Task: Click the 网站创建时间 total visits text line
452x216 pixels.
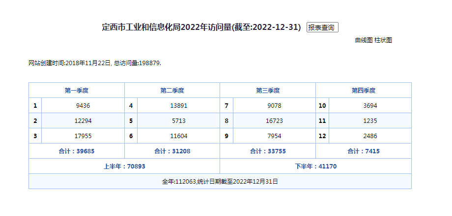Action: point(95,63)
